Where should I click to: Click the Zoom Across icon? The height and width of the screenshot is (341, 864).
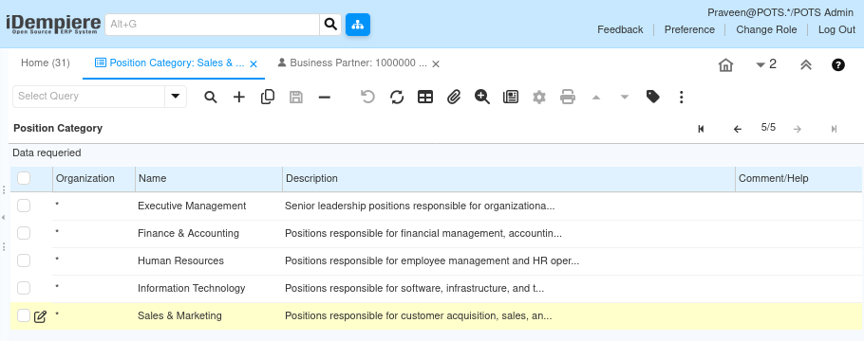(x=482, y=98)
